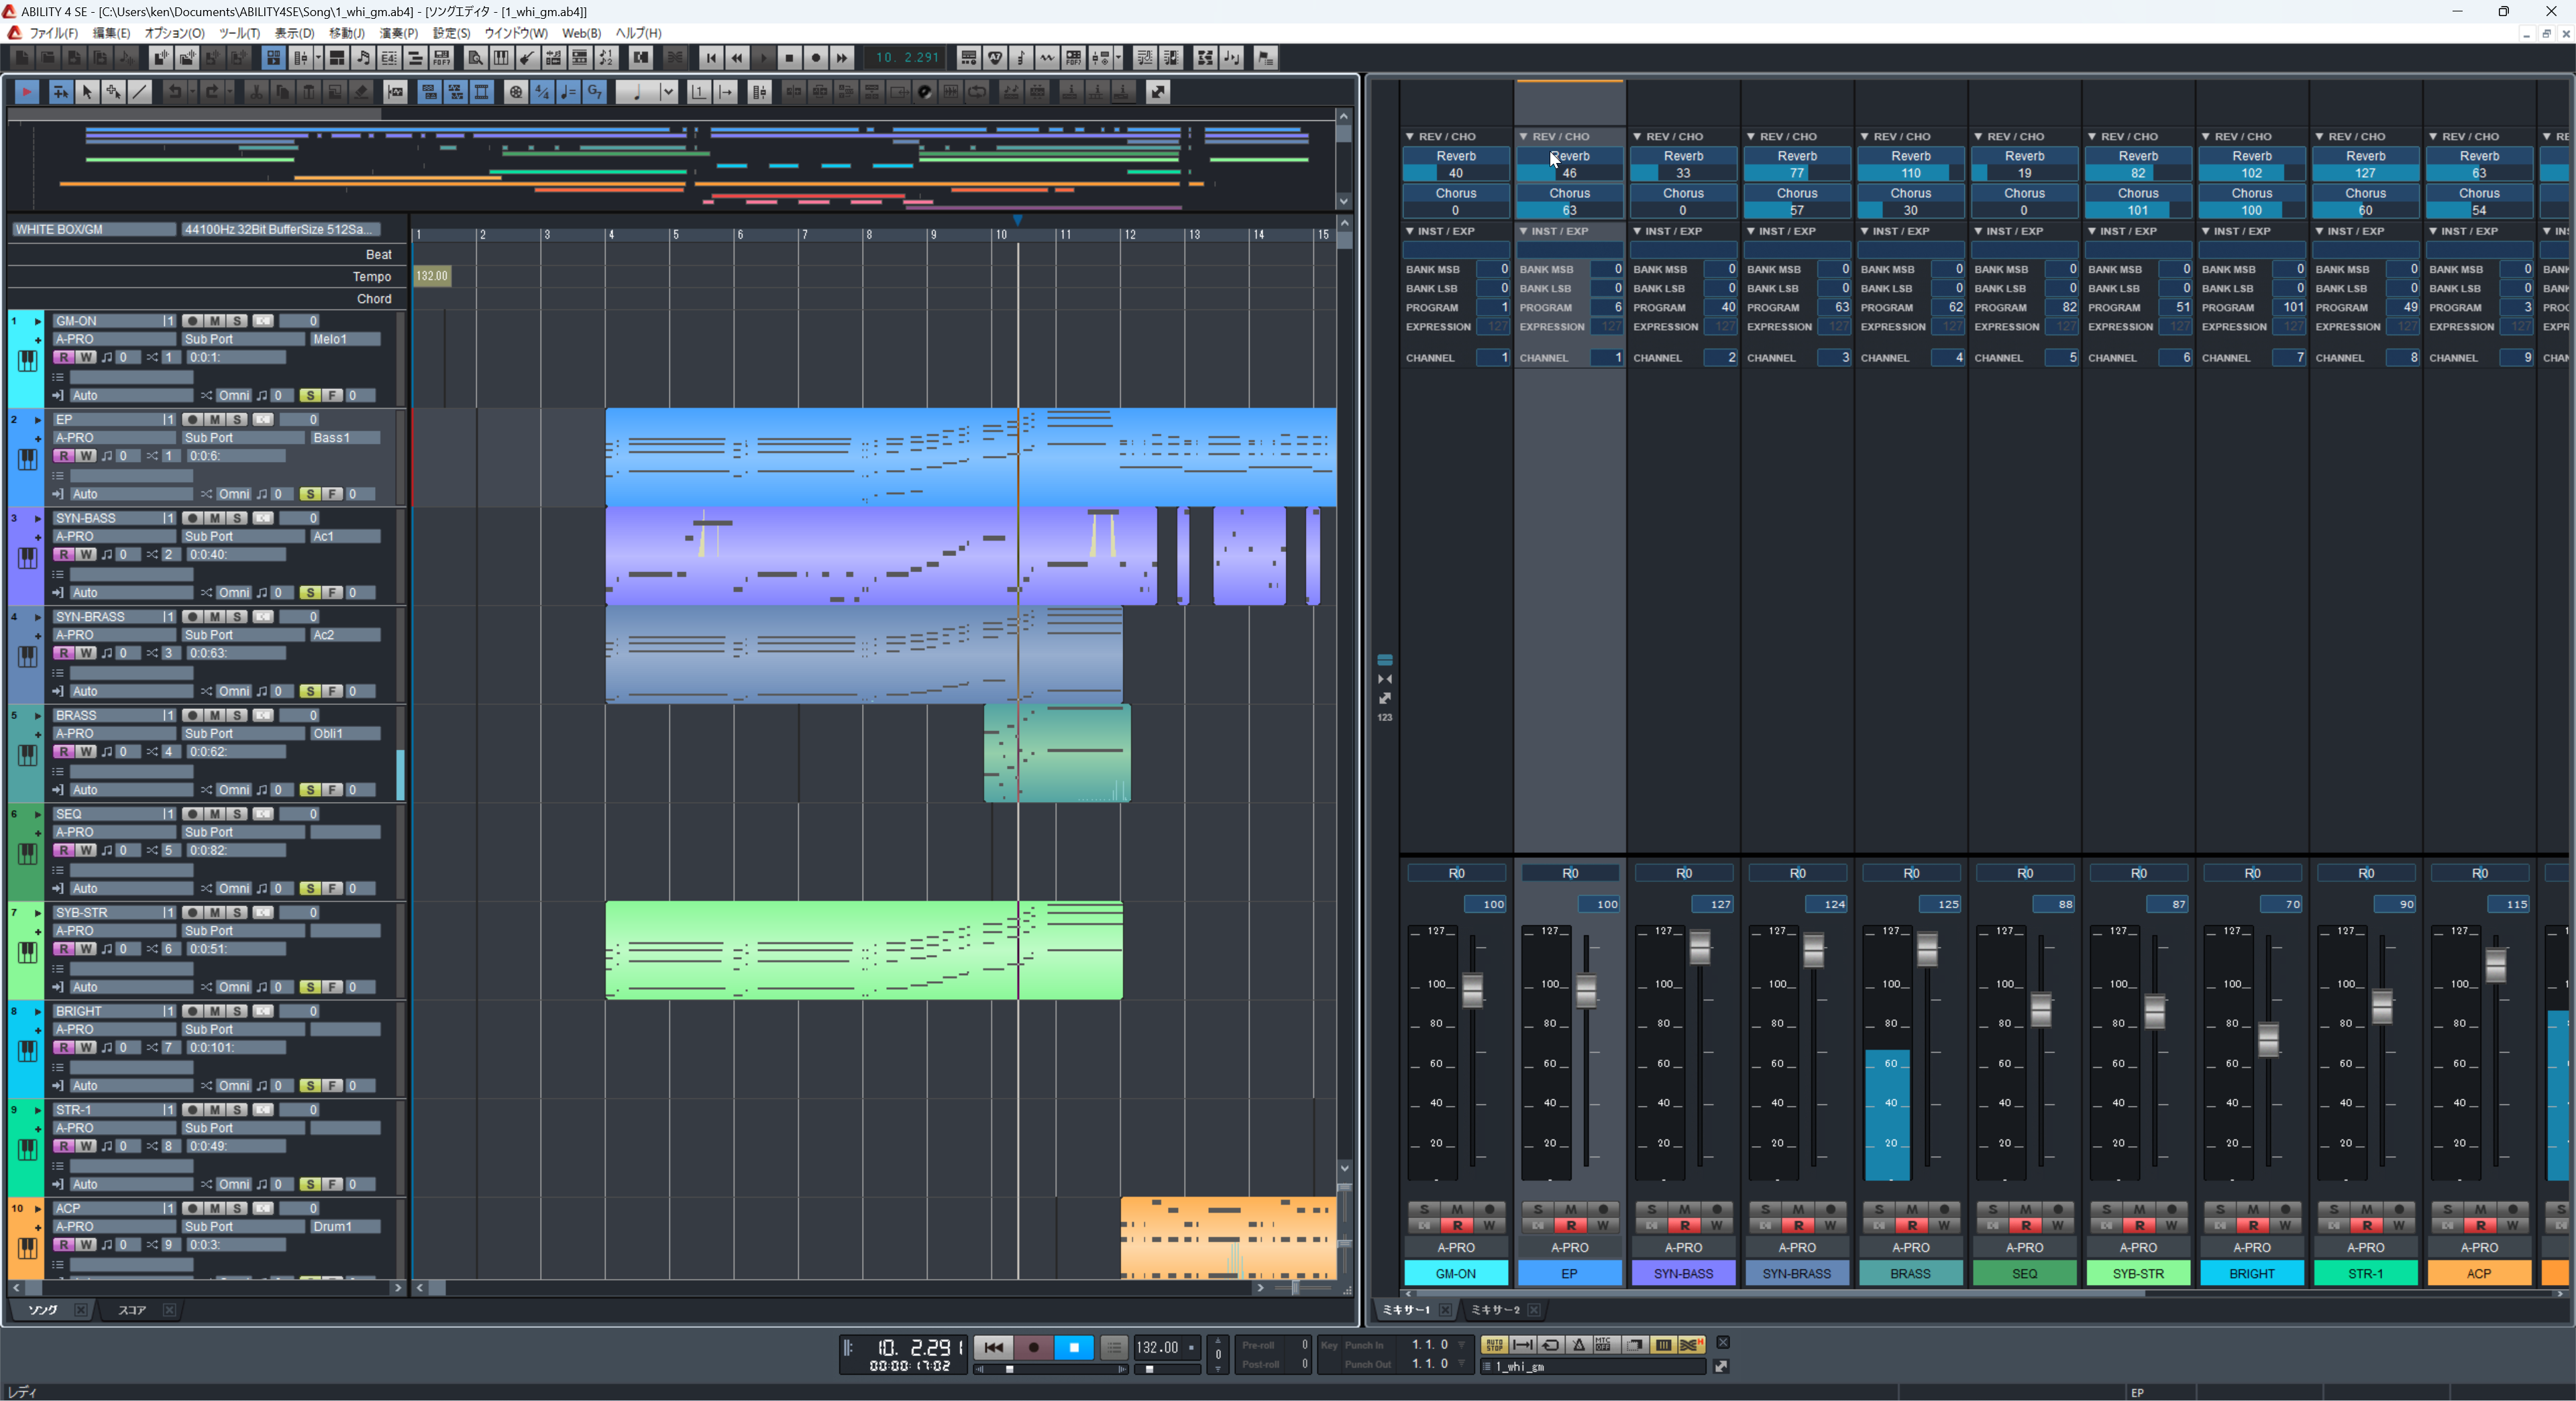Click main toolbar return-to-start button
The height and width of the screenshot is (1401, 2576).
[710, 58]
